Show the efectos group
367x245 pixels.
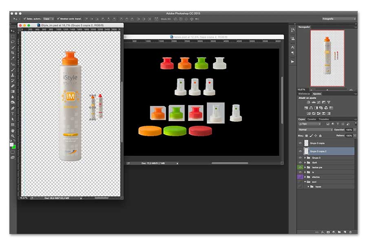[x=300, y=177]
